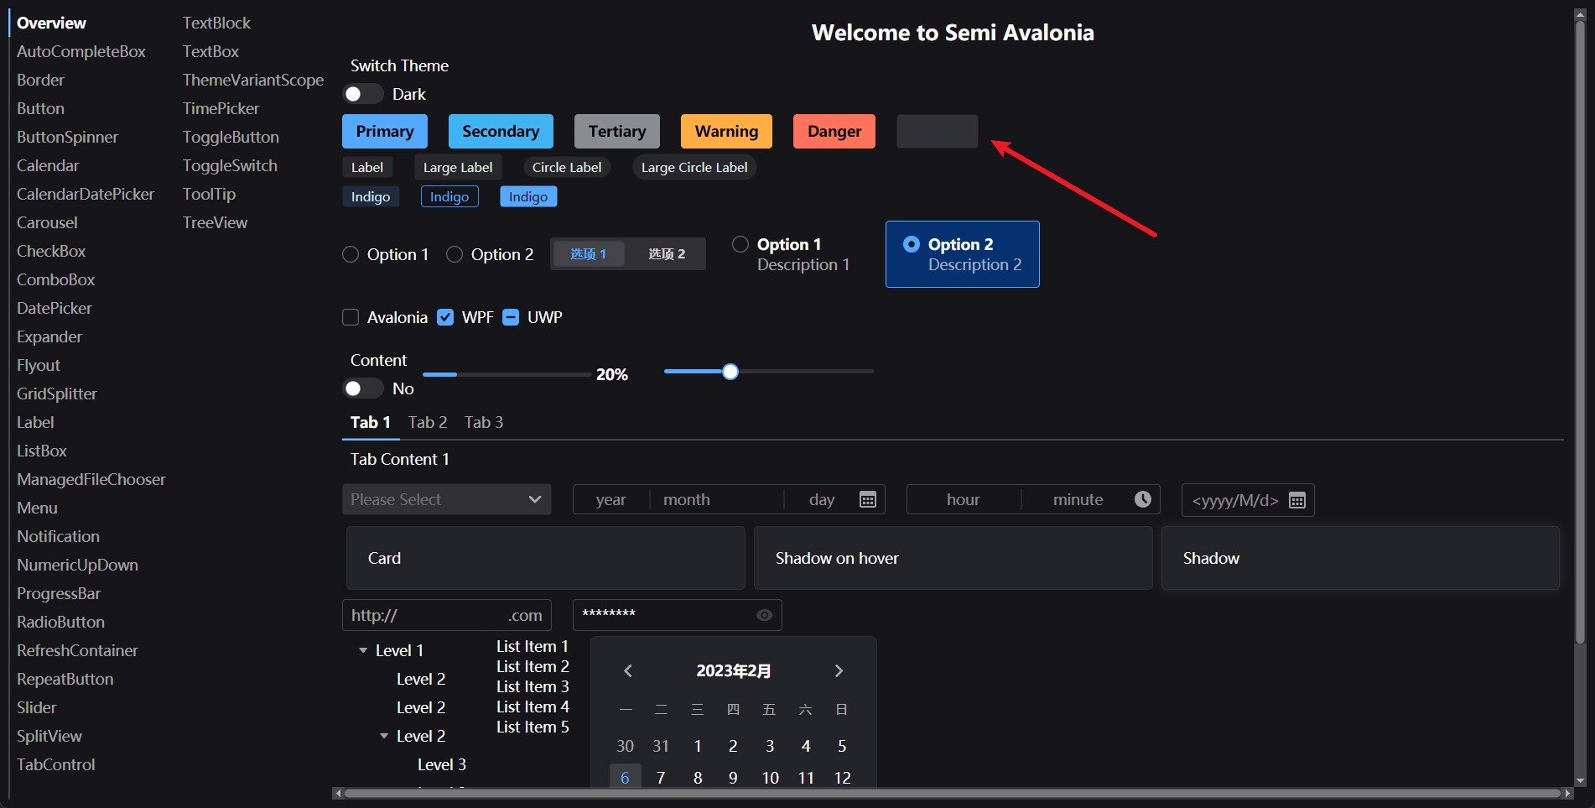Toggle the Dark theme switch

(362, 94)
